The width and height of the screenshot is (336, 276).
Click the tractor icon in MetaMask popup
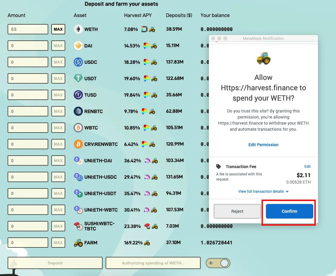pyautogui.click(x=263, y=58)
